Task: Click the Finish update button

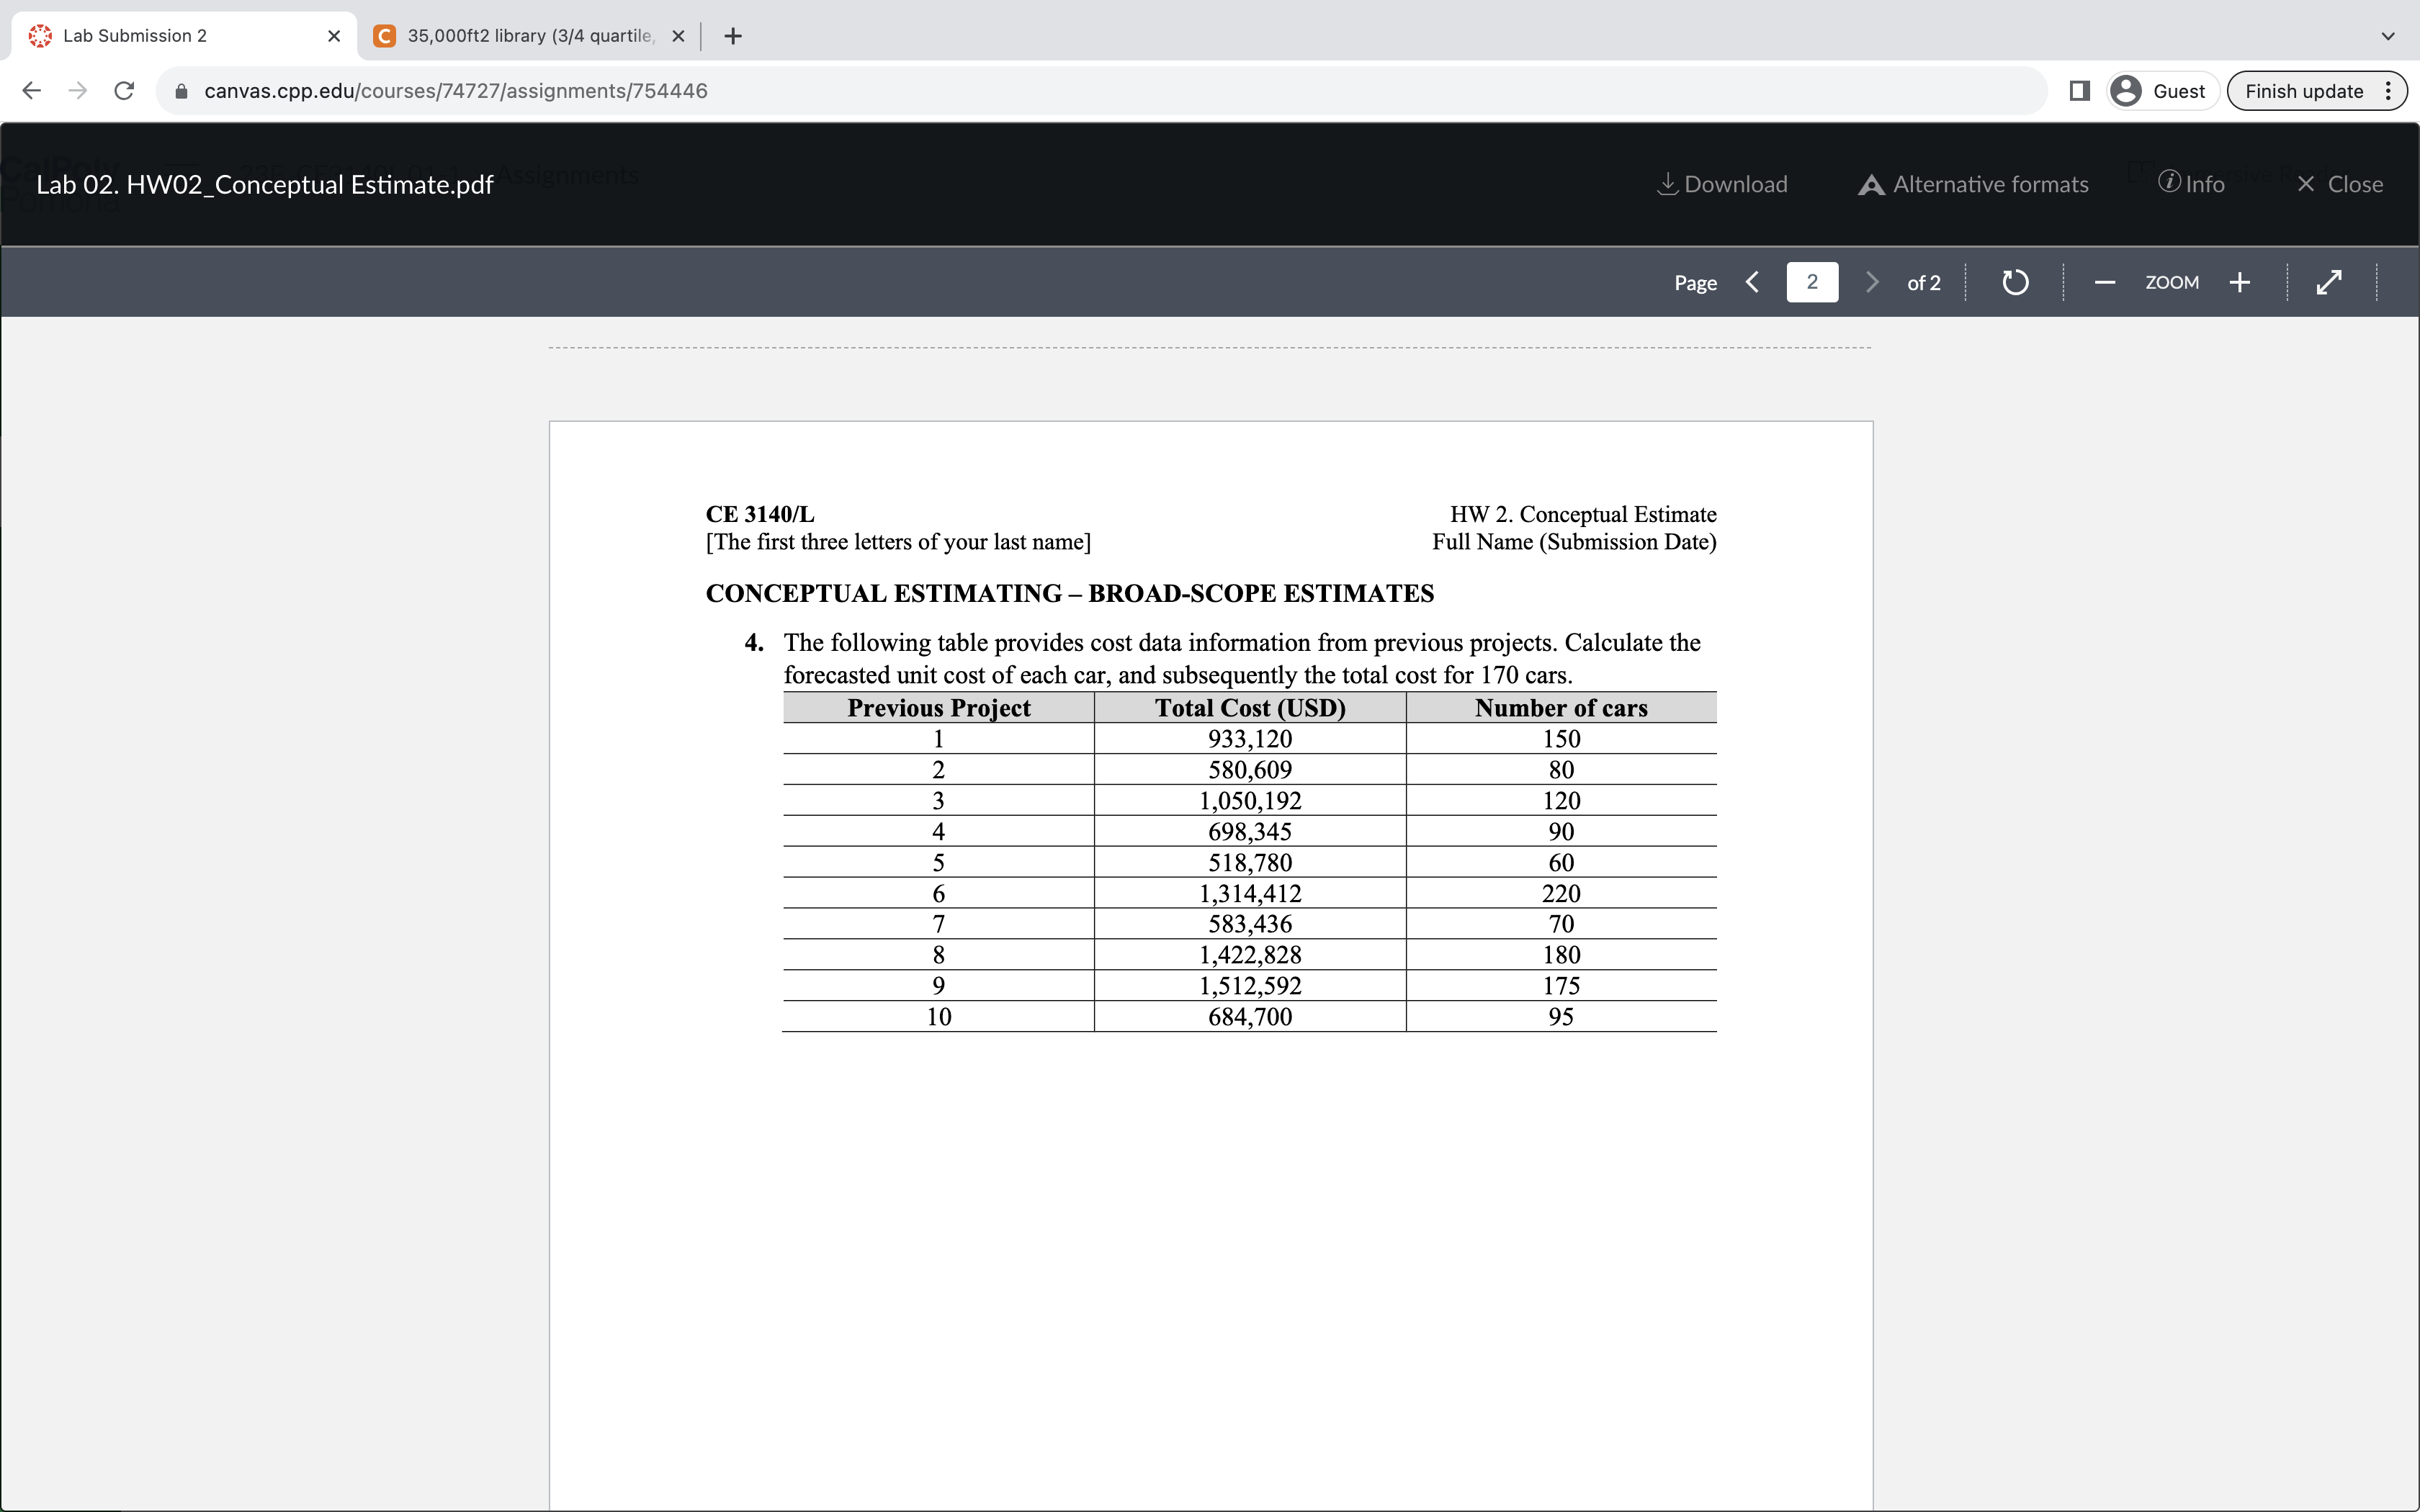Action: [2305, 90]
